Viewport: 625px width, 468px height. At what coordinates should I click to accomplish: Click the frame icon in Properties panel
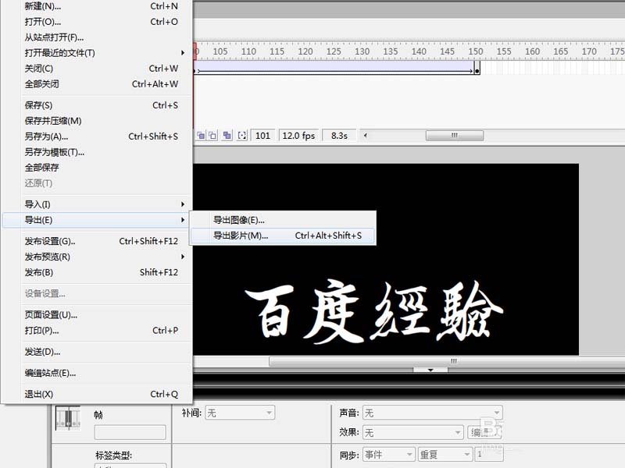click(68, 418)
